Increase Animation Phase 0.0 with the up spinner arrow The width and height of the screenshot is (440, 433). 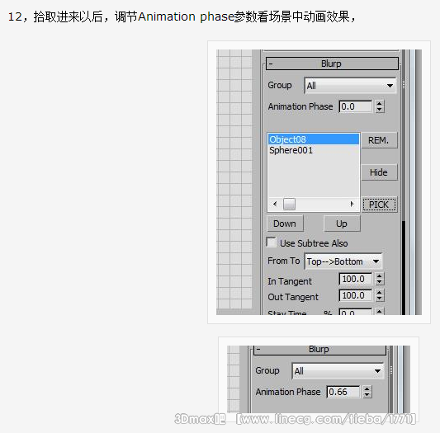[x=380, y=103]
